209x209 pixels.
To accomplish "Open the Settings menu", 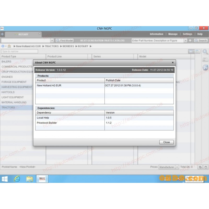I will [187, 34].
